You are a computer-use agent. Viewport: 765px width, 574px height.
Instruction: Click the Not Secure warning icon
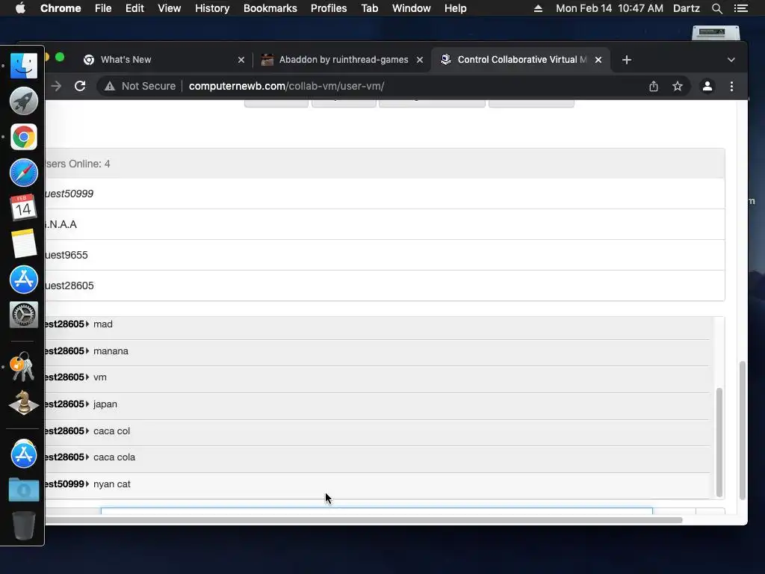point(110,86)
